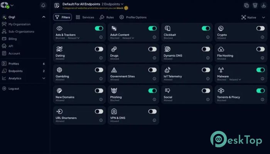Screen dimensions: 270x154
Task: Switch to the Profile Options tab
Action: pos(133,17)
